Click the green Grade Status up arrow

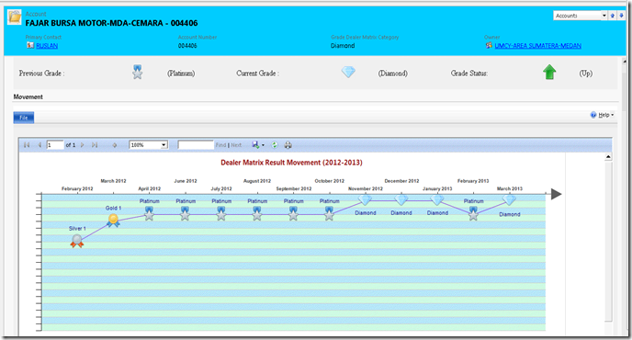click(549, 73)
